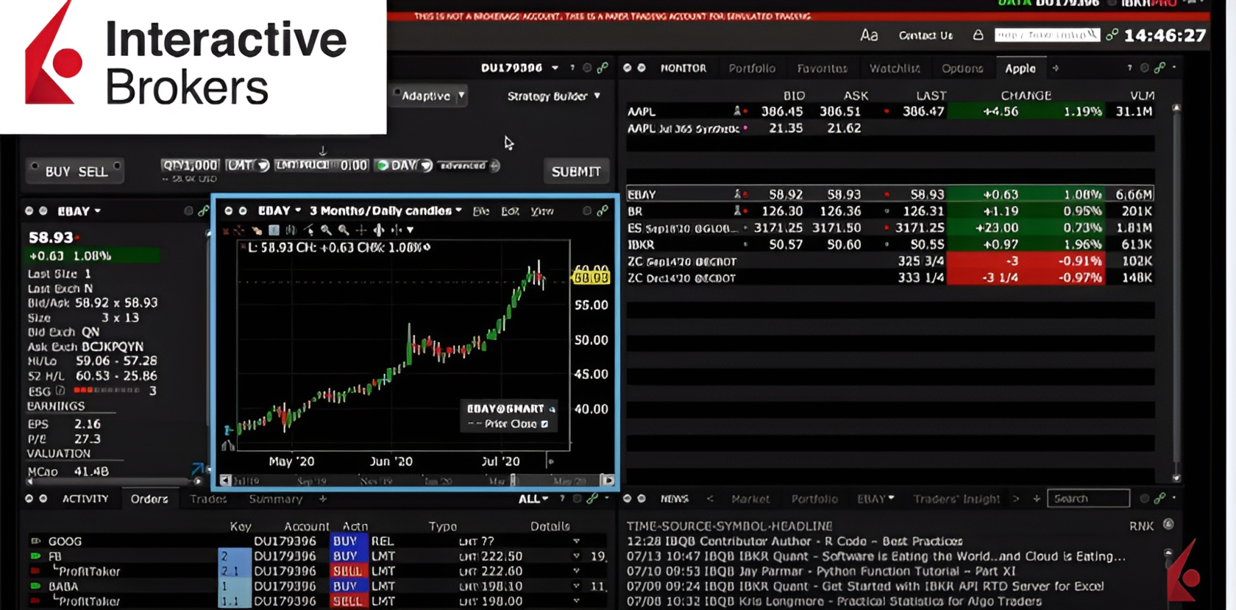Click the light blue square icon in chart toolbar
The height and width of the screenshot is (610, 1236).
click(274, 230)
